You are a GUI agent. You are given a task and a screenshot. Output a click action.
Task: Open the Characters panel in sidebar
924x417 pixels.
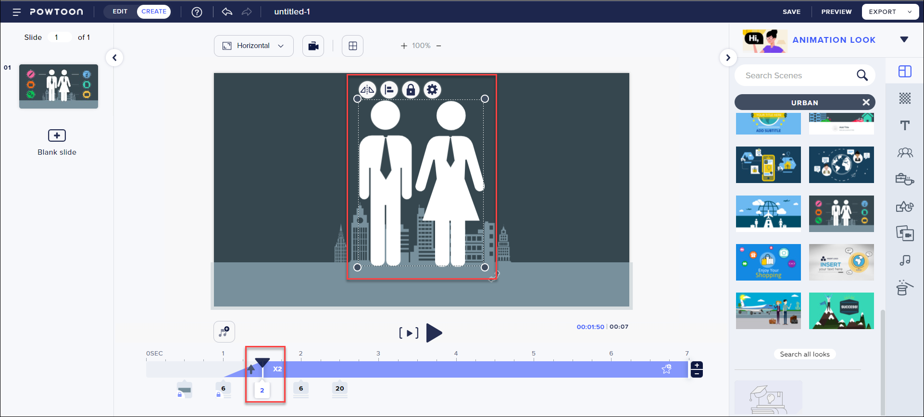pos(905,153)
